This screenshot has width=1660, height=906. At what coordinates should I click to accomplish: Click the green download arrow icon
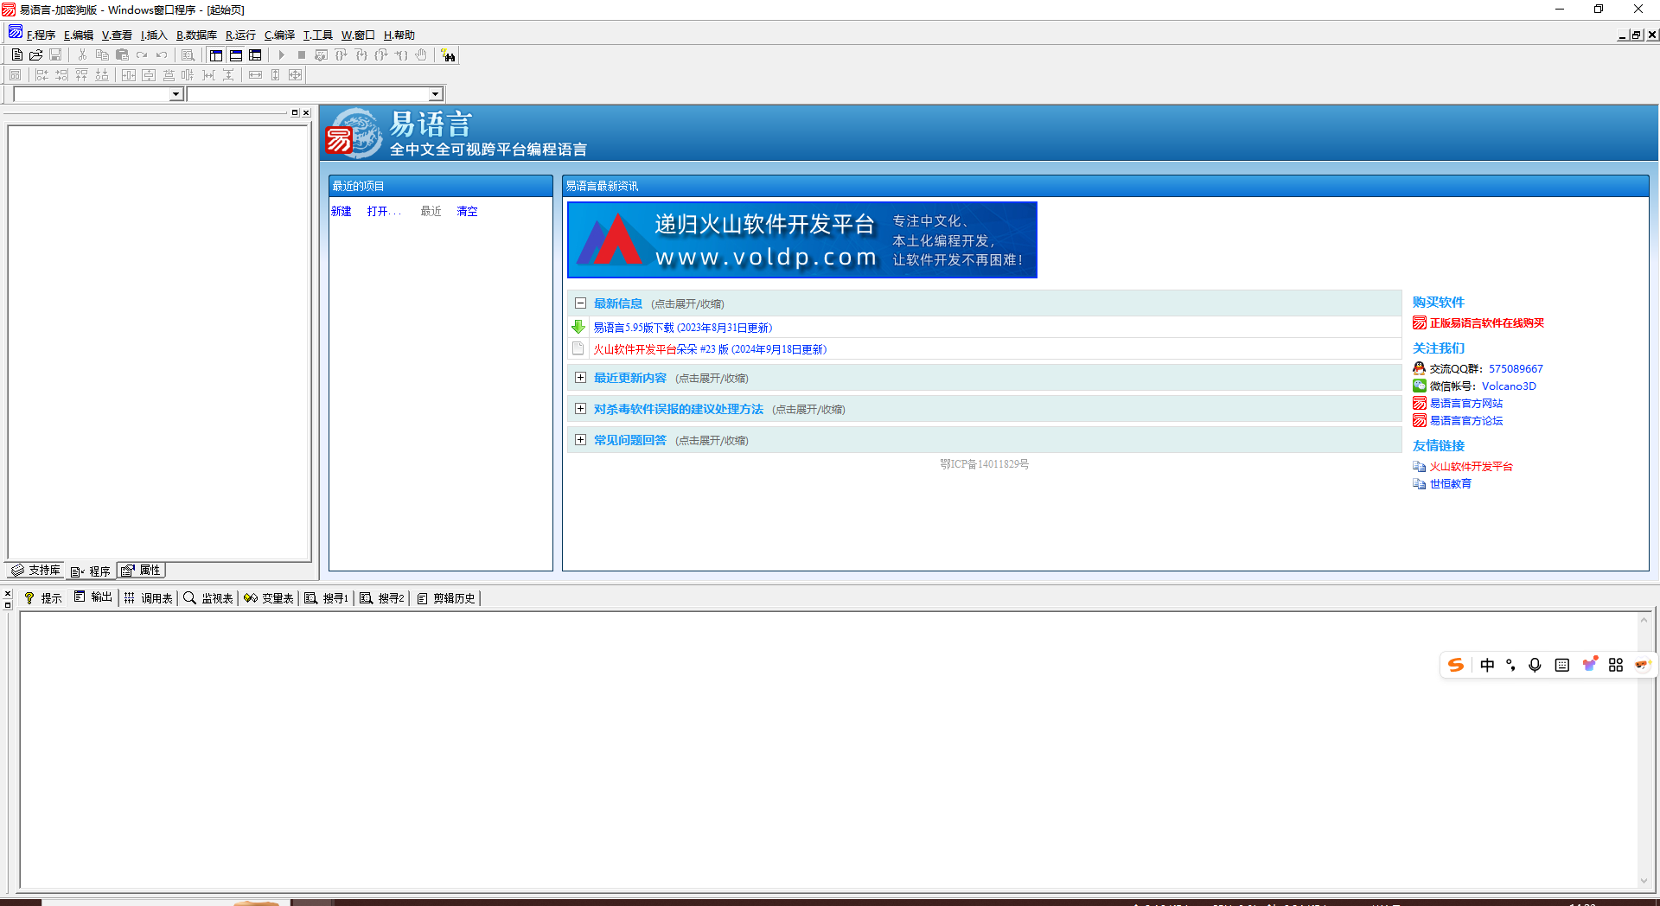pyautogui.click(x=578, y=327)
